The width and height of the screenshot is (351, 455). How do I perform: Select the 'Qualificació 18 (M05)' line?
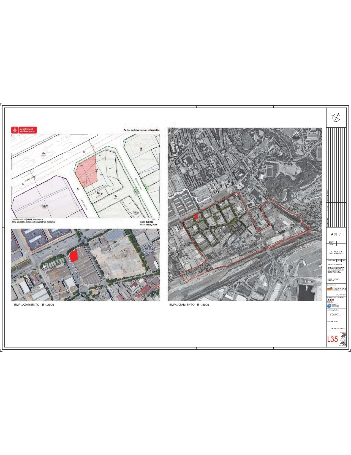pyautogui.click(x=27, y=219)
